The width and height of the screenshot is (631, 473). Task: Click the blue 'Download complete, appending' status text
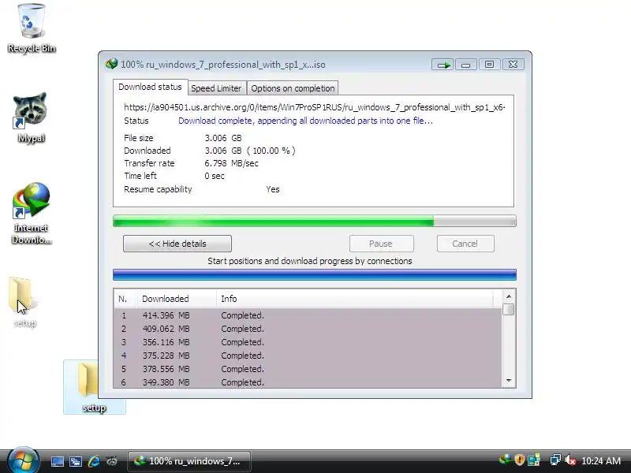[305, 121]
